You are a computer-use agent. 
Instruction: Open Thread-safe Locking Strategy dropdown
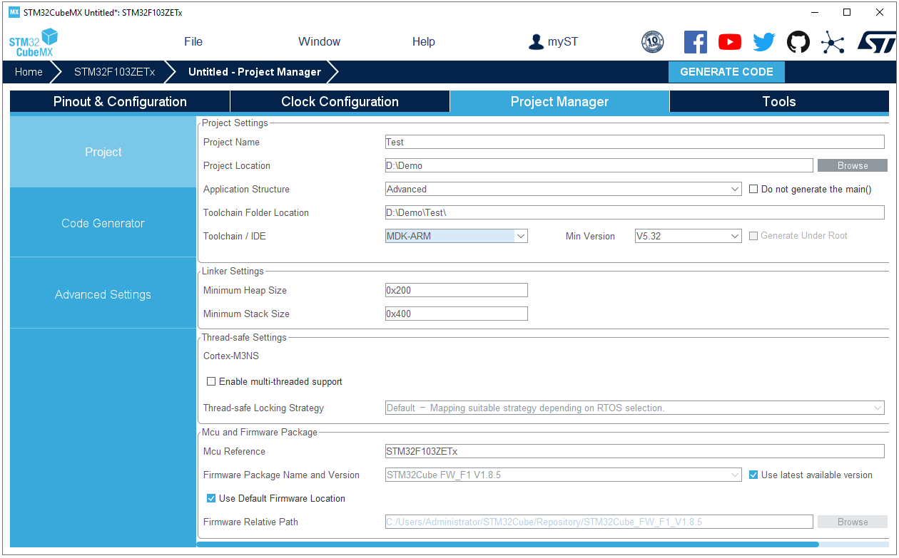click(x=634, y=408)
